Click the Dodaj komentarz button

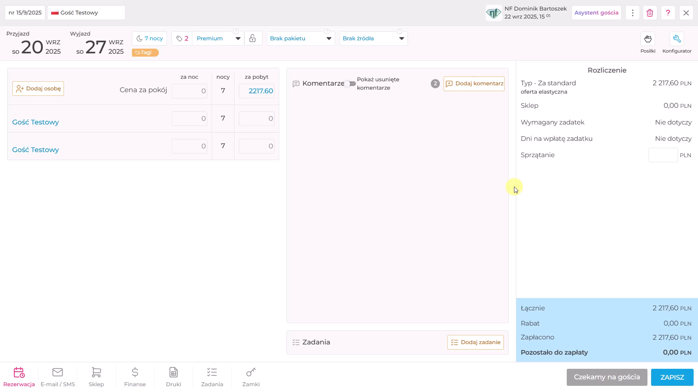coord(474,84)
